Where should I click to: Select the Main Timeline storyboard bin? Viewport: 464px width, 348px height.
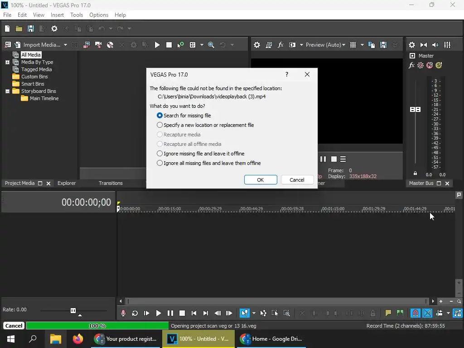click(44, 98)
